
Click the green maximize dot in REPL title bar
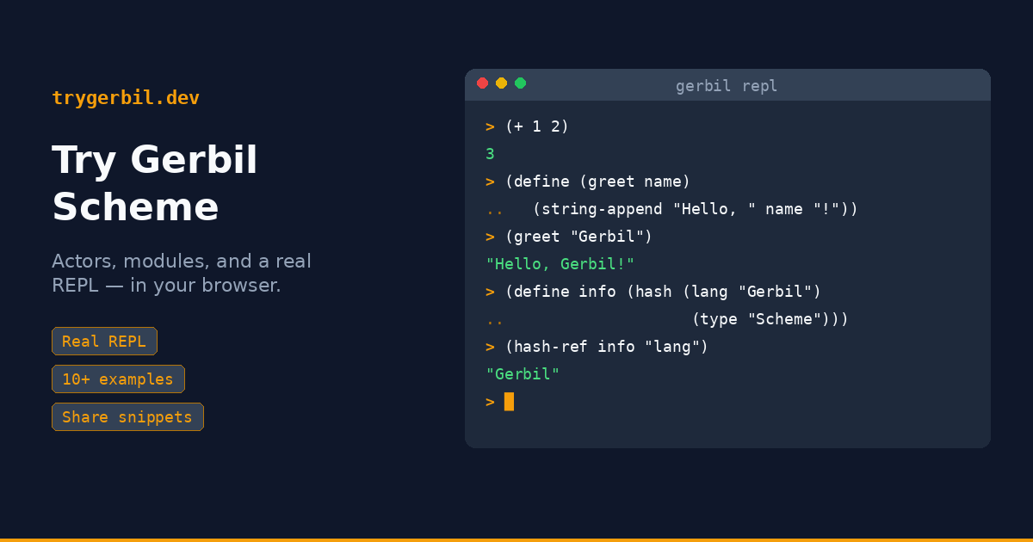(520, 83)
